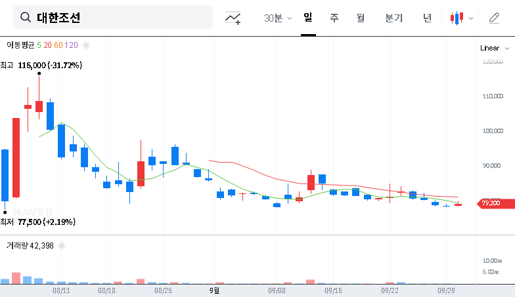Click the 08/25 date axis label
515x297 pixels.
(163, 290)
